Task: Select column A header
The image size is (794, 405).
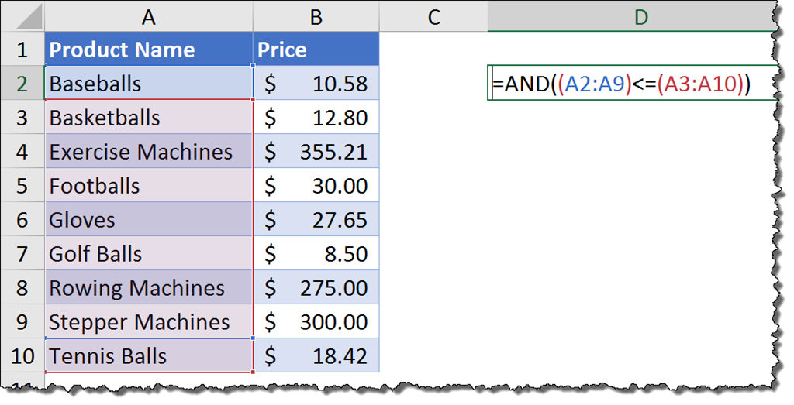Action: (149, 16)
